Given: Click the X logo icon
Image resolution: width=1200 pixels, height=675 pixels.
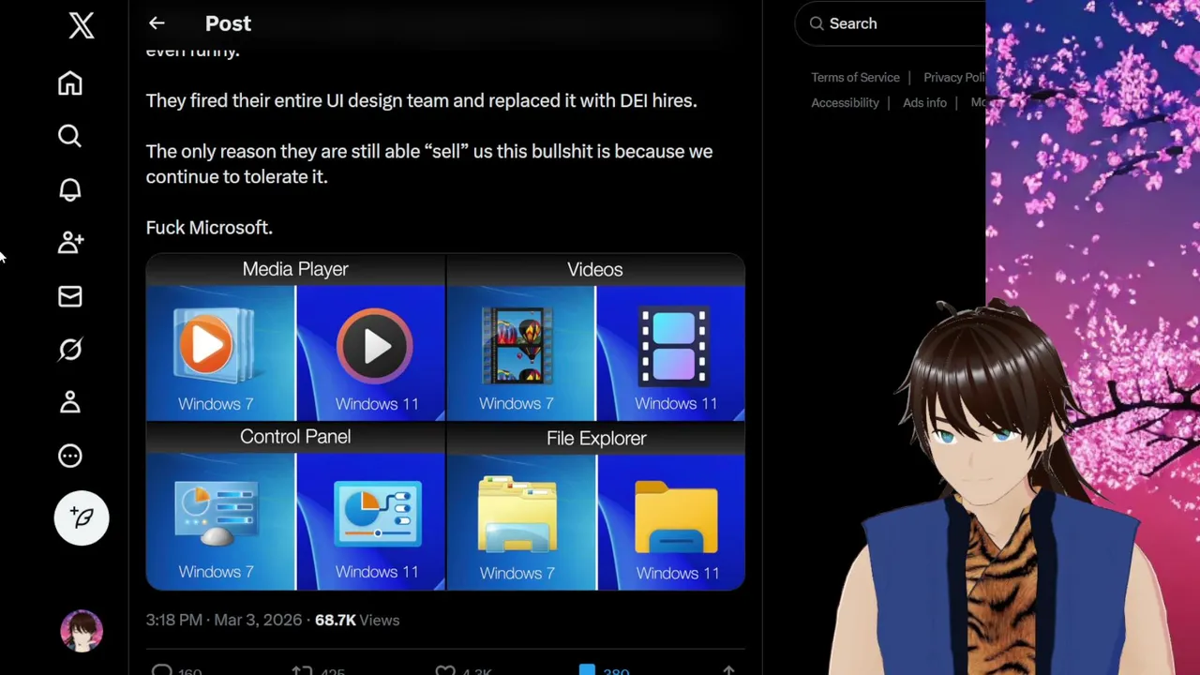Looking at the screenshot, I should [x=82, y=25].
